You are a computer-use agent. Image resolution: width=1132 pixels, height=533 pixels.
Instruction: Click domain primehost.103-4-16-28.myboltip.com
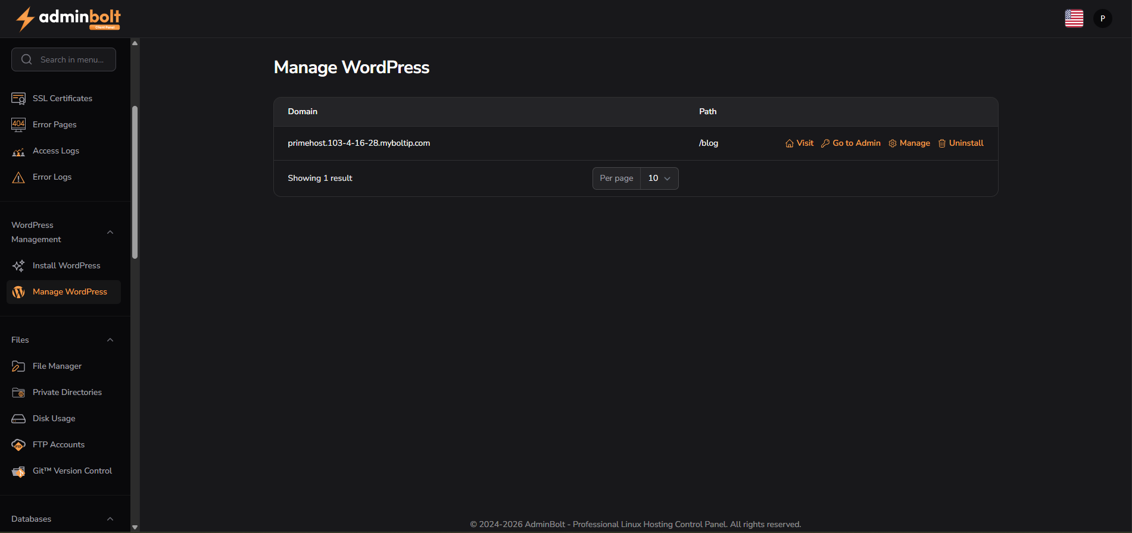point(358,143)
